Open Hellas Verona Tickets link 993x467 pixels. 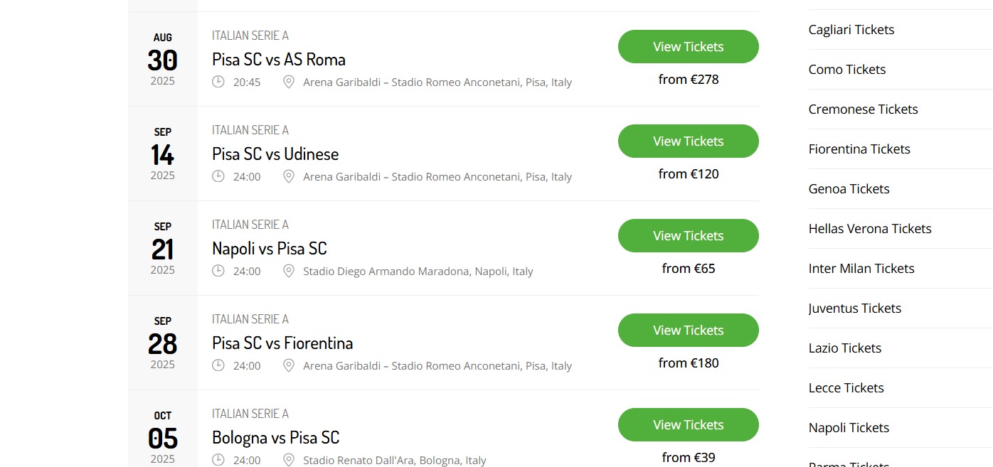click(x=870, y=229)
